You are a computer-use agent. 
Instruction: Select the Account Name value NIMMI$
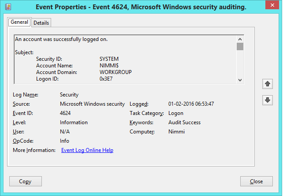click(x=109, y=66)
